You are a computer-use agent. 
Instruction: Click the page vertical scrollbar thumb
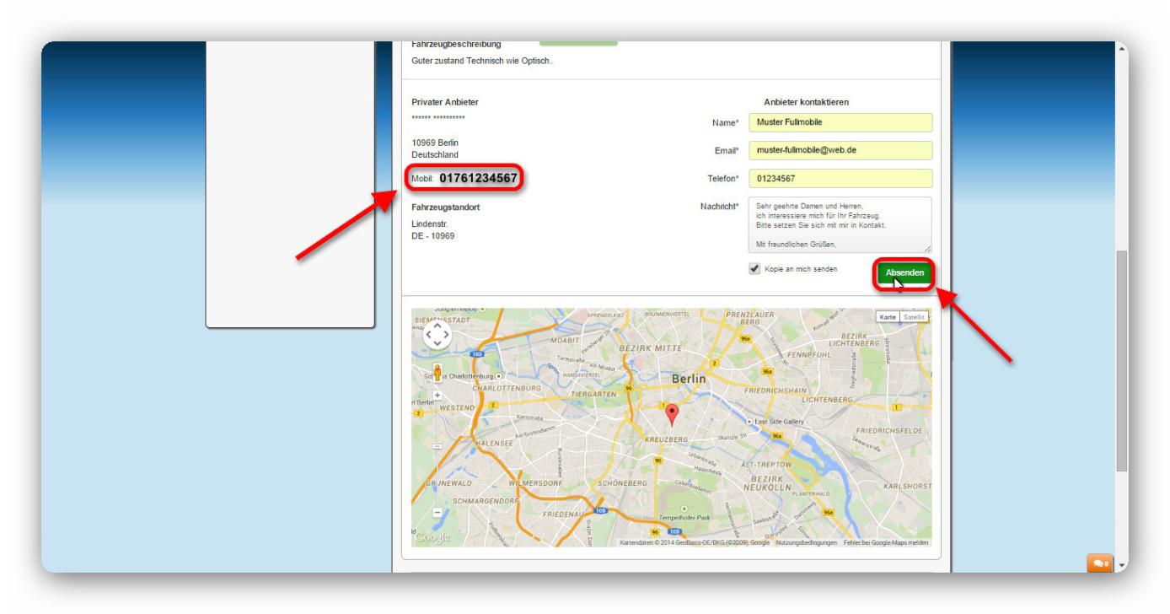pos(1121,361)
